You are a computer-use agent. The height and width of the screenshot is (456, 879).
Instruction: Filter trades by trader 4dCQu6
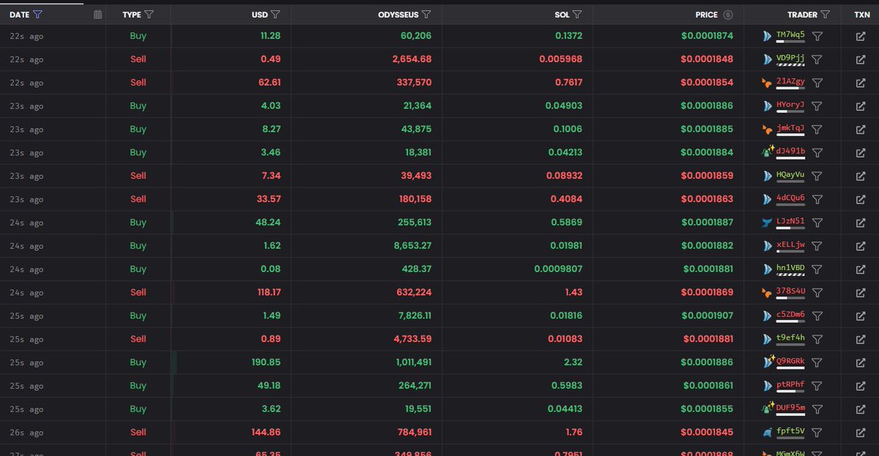[x=817, y=199]
